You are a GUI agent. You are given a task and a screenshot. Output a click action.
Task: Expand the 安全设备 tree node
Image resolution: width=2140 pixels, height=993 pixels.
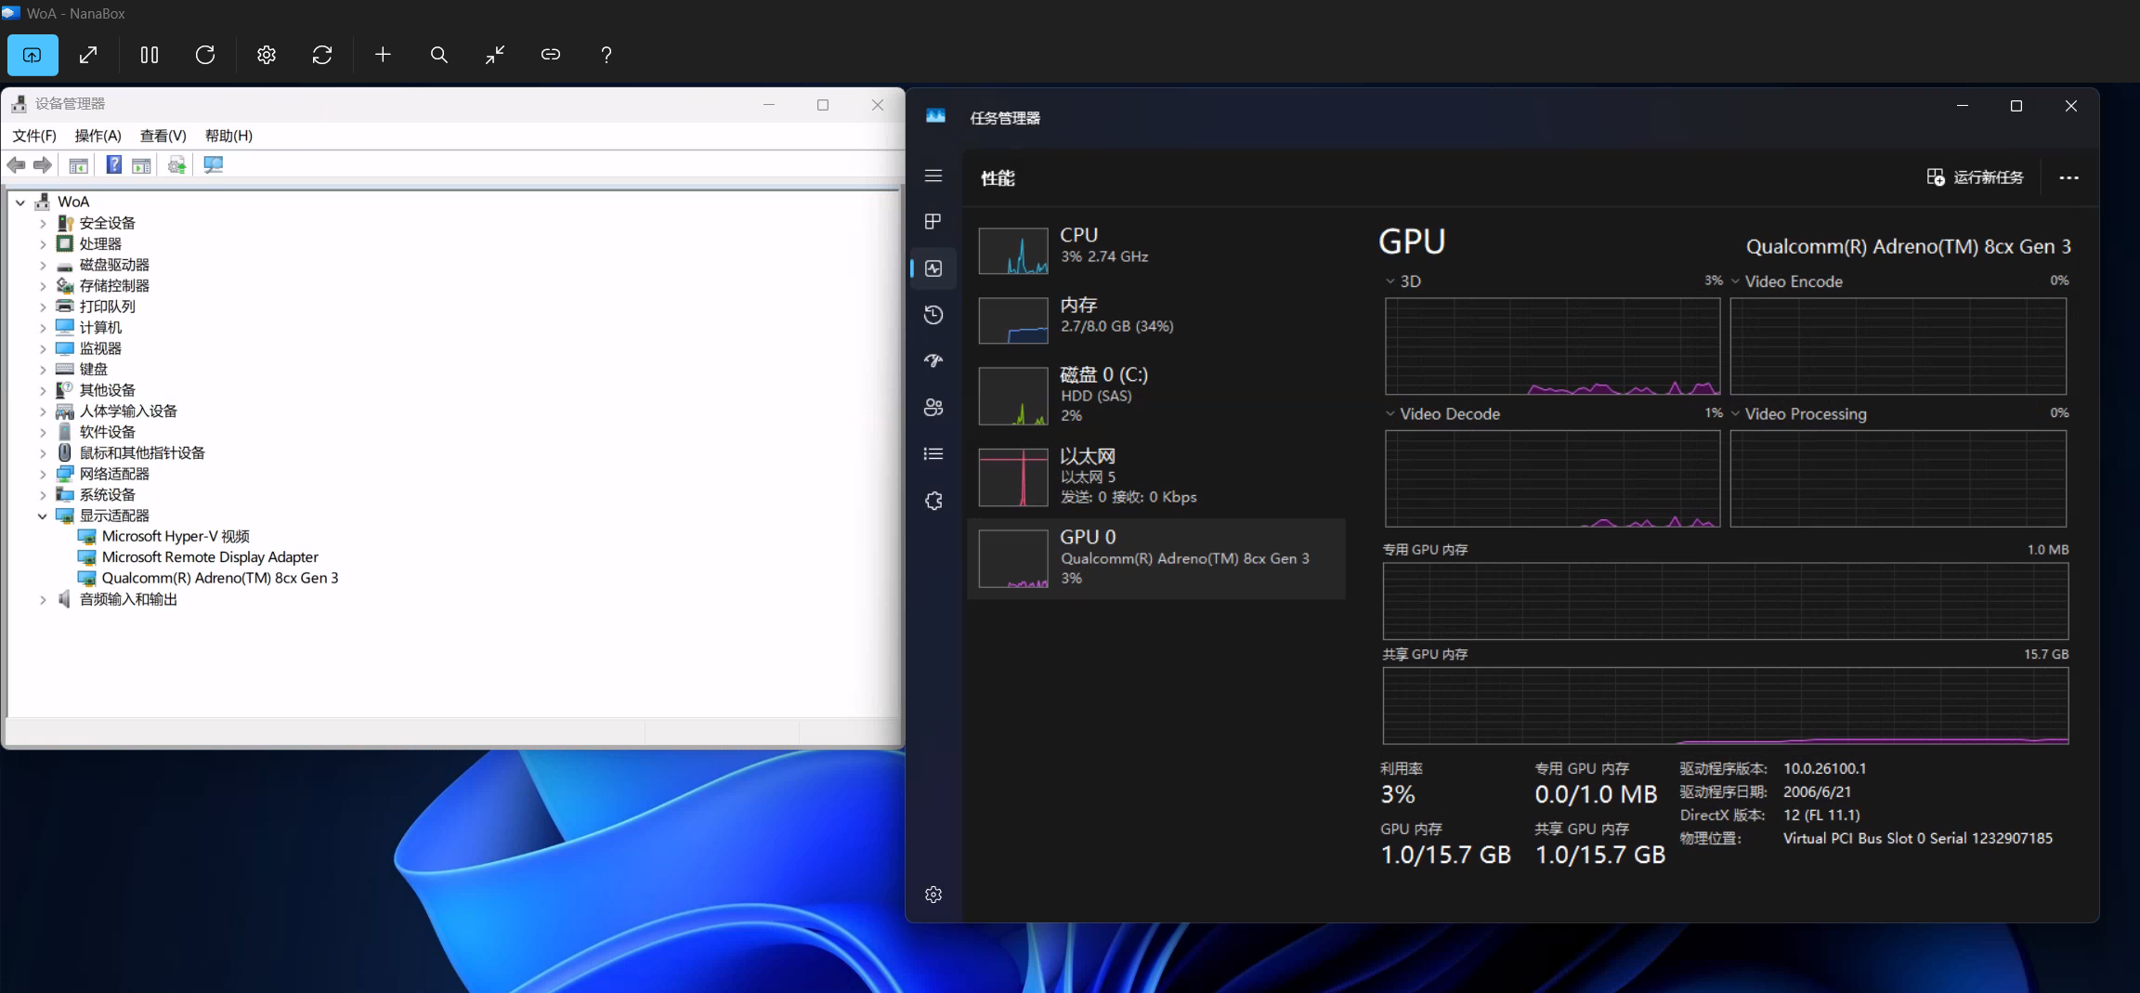click(x=43, y=223)
